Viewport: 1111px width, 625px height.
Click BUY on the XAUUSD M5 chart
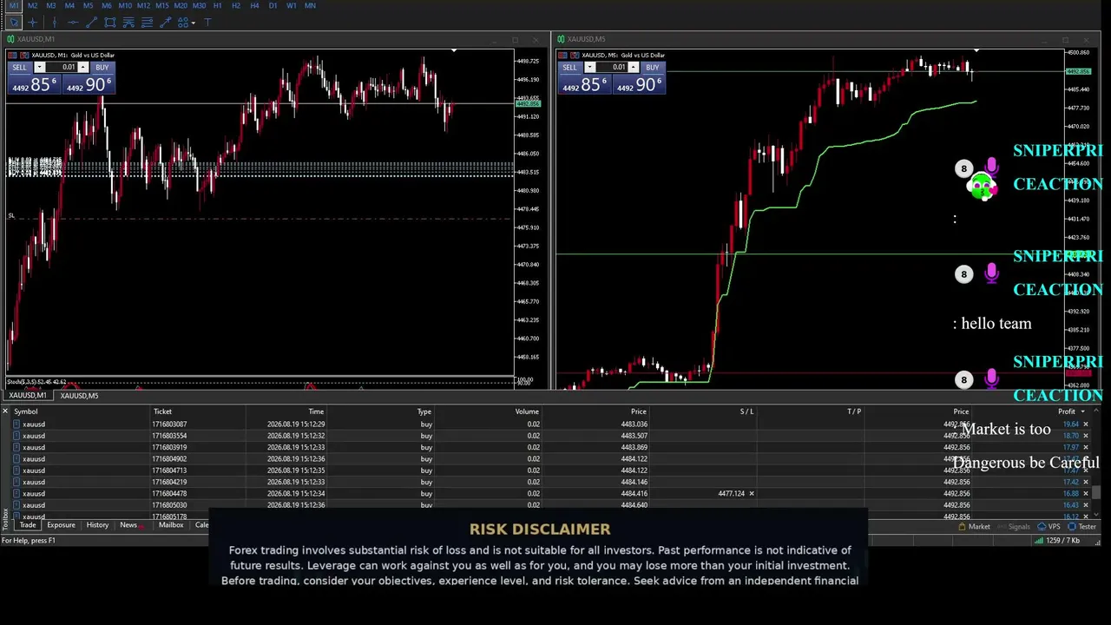652,68
